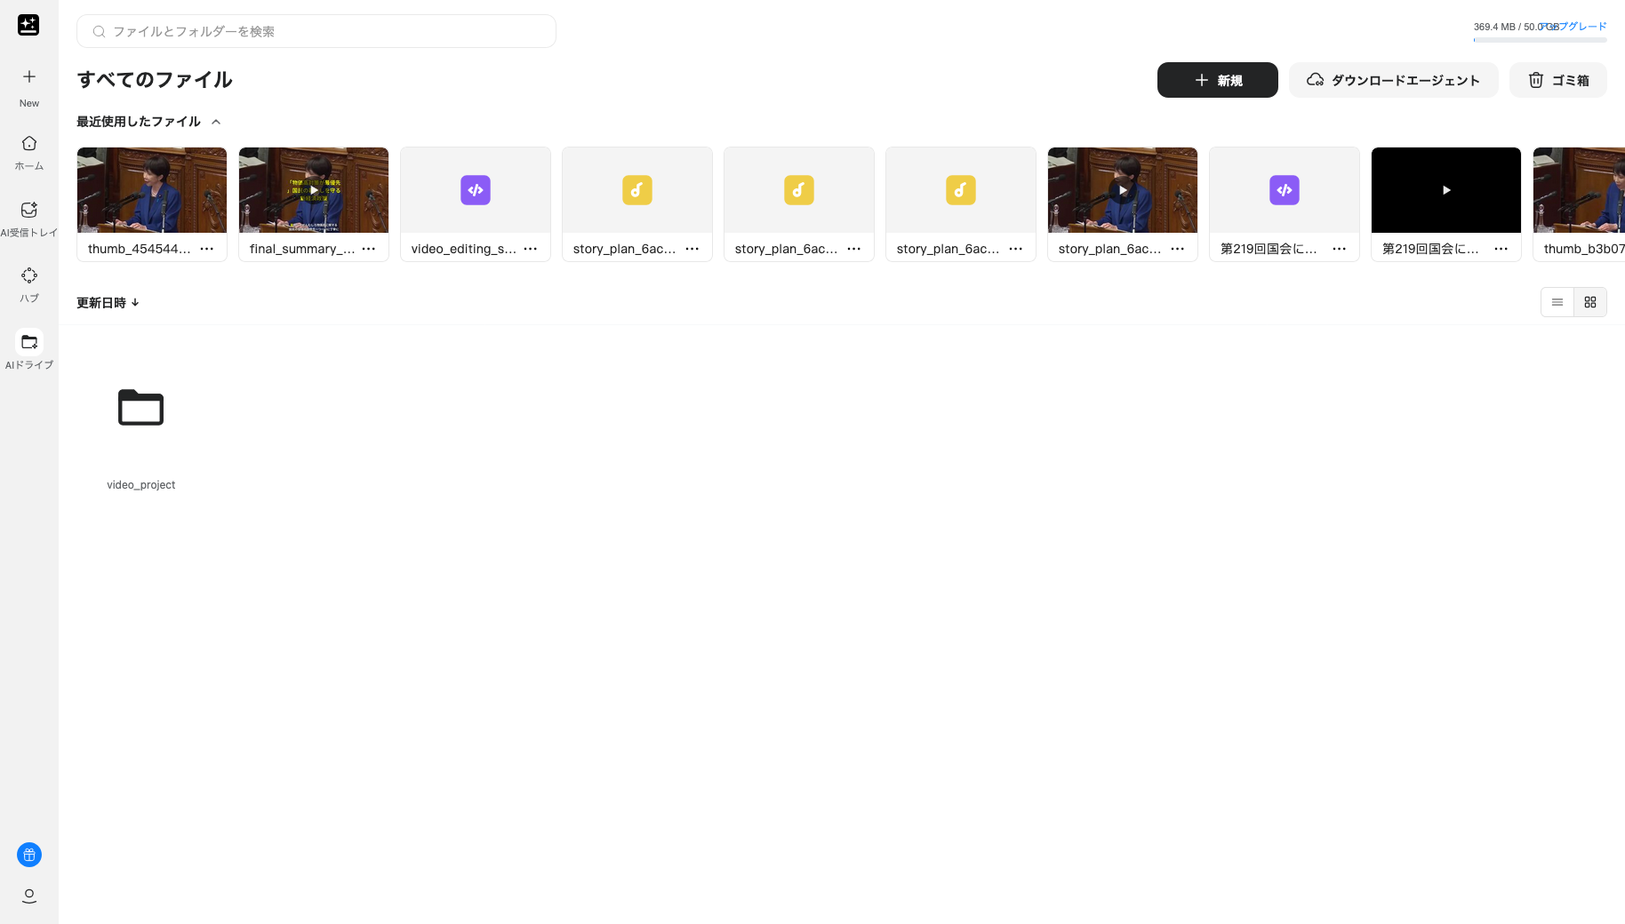The width and height of the screenshot is (1625, 924).
Task: Open options menu for video_editing_s file
Action: pyautogui.click(x=531, y=249)
